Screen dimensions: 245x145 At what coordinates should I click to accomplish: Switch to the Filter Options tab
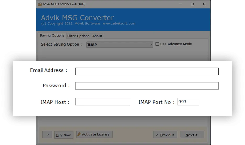pyautogui.click(x=78, y=36)
